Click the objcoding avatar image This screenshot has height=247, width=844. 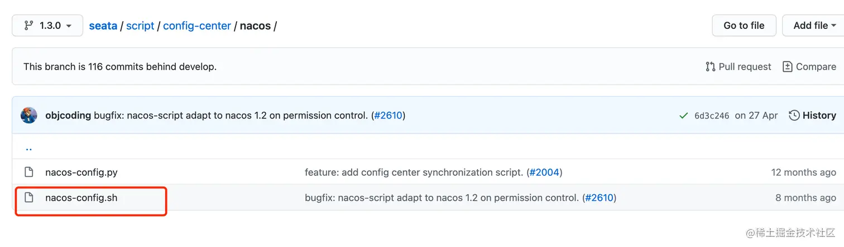[x=29, y=116]
